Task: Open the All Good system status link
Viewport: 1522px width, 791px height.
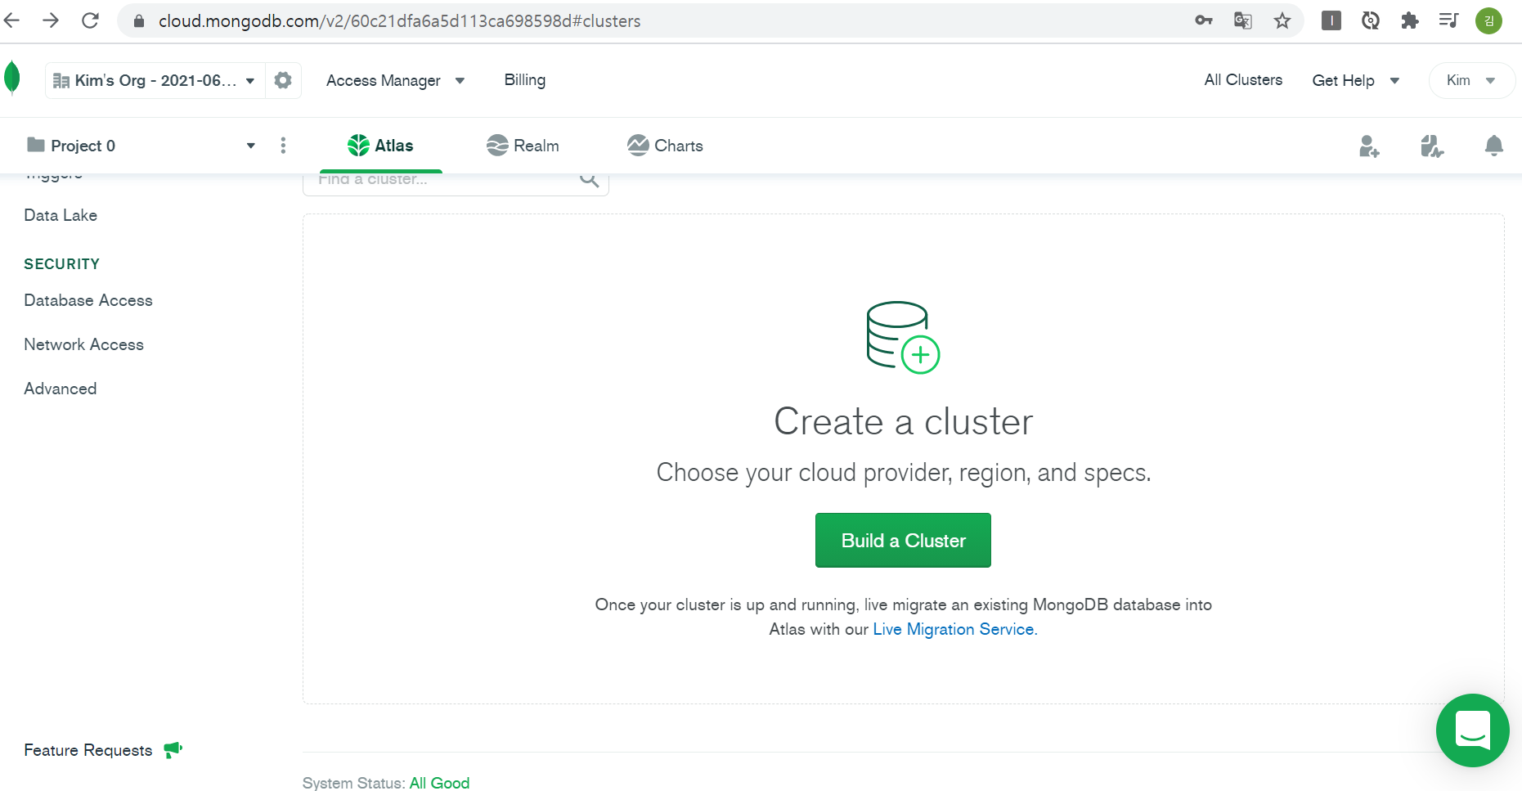Action: [439, 783]
